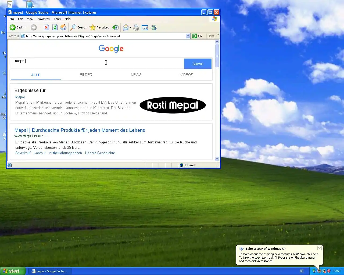Click the Internet zone globe in status bar
This screenshot has height=275, width=344.
(x=182, y=165)
